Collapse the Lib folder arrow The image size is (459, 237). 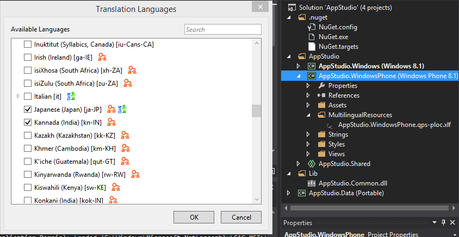click(x=289, y=174)
